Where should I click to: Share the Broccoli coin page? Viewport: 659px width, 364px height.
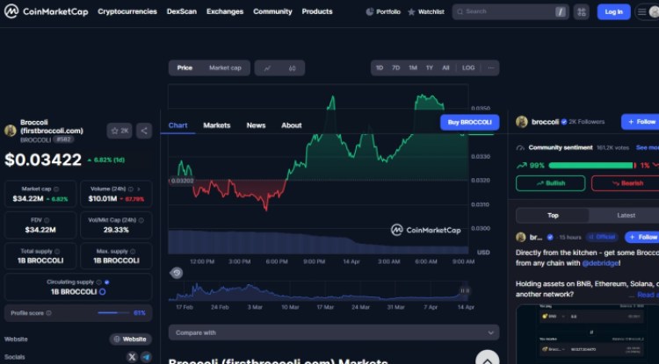(144, 131)
